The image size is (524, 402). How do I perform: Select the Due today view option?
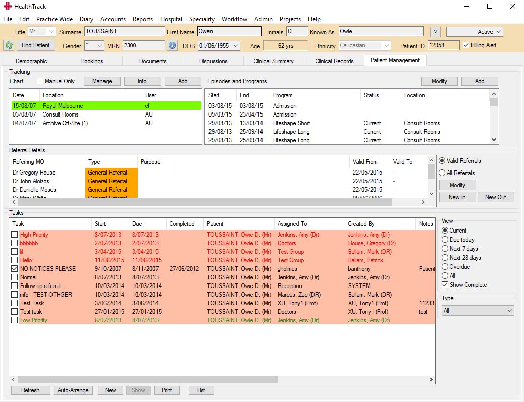pos(445,240)
